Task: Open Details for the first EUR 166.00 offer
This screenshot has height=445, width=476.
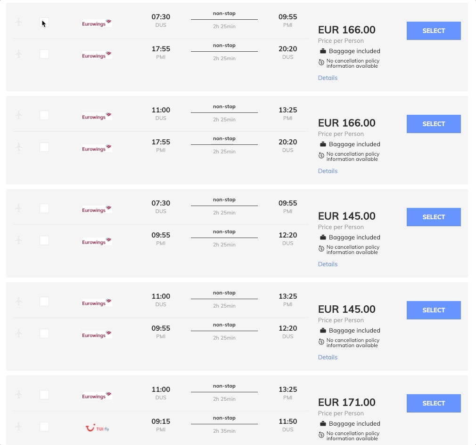Action: pyautogui.click(x=328, y=78)
